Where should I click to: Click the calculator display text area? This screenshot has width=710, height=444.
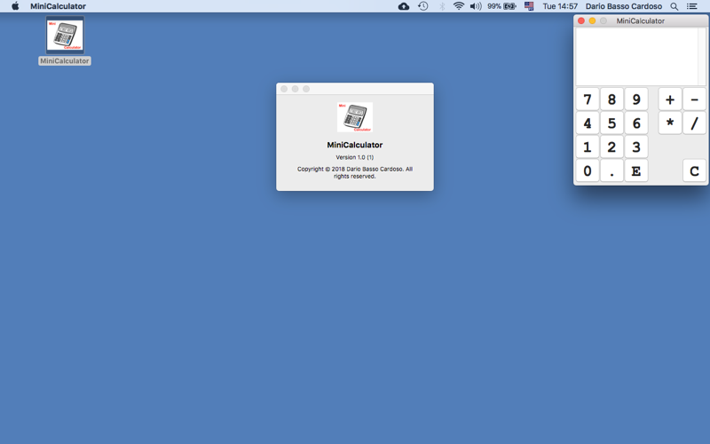point(637,57)
